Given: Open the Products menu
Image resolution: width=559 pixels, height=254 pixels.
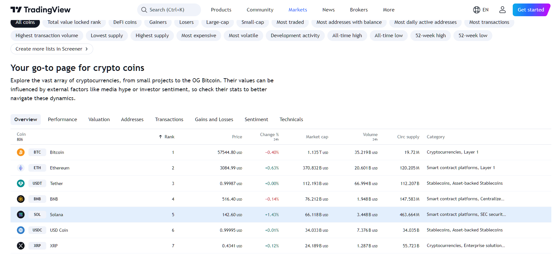Looking at the screenshot, I should 221,10.
